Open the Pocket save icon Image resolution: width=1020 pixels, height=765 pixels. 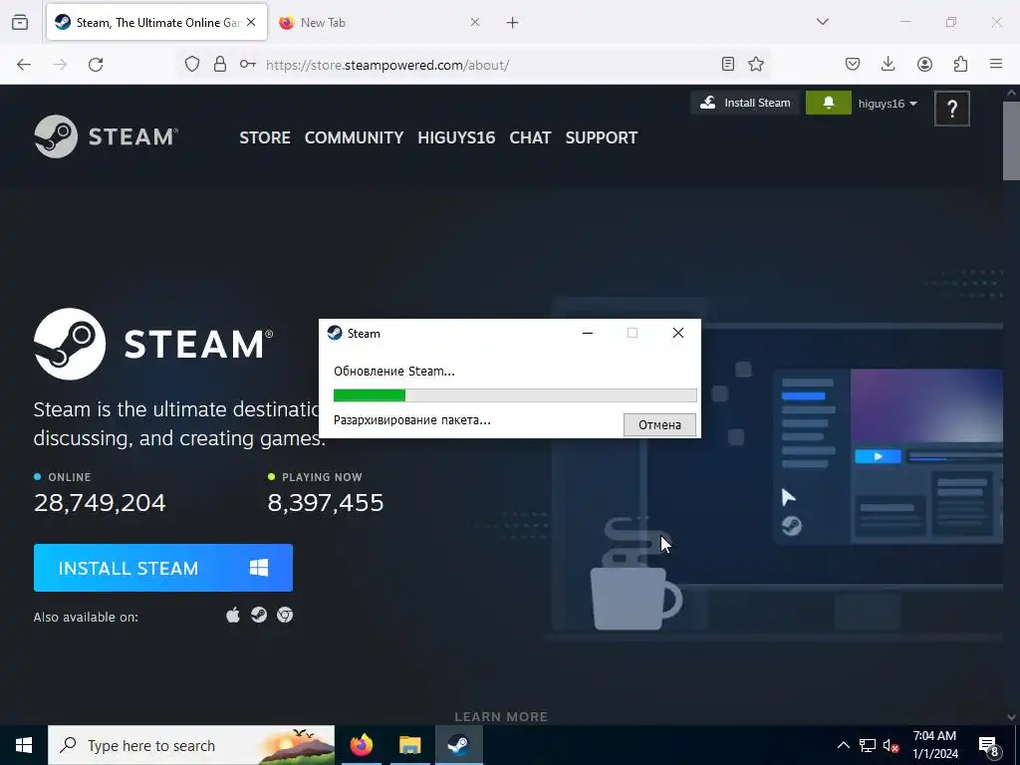(853, 64)
